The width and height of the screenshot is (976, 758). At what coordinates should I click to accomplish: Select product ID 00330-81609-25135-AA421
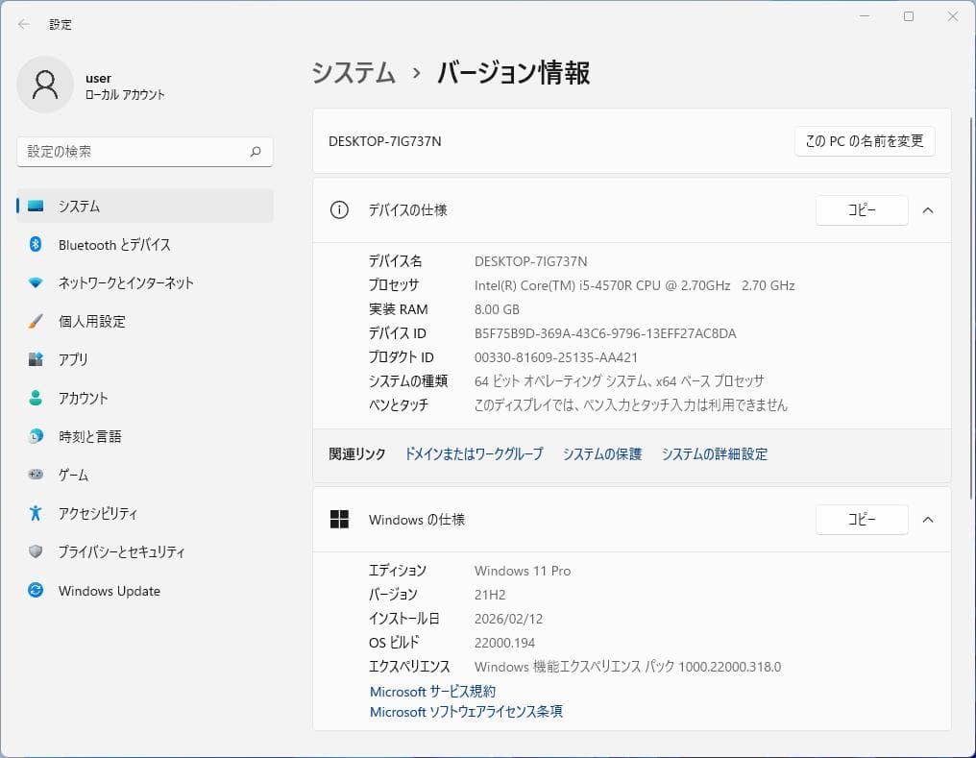tap(556, 357)
